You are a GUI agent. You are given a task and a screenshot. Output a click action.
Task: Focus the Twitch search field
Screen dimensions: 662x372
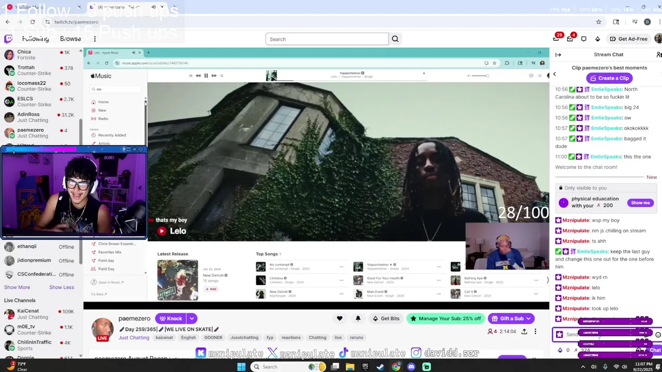pyautogui.click(x=327, y=39)
